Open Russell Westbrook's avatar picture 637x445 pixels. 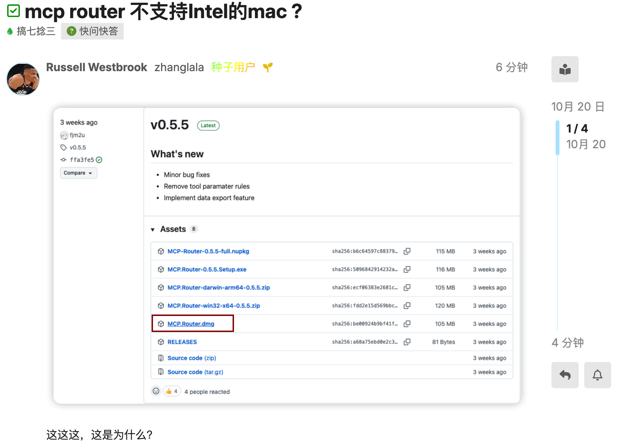[x=23, y=79]
